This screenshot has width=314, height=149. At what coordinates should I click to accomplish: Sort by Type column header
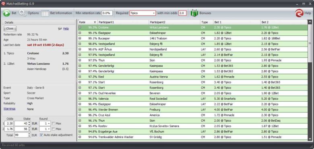(x=207, y=22)
